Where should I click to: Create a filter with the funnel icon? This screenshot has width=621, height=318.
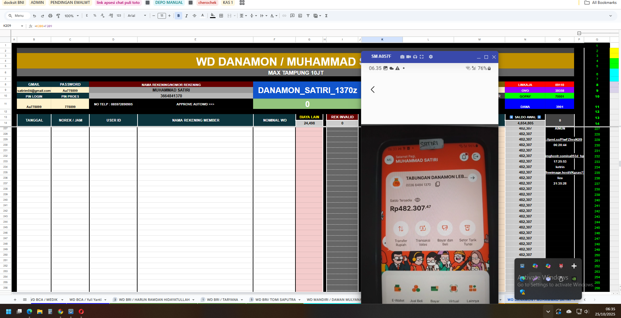pos(308,16)
